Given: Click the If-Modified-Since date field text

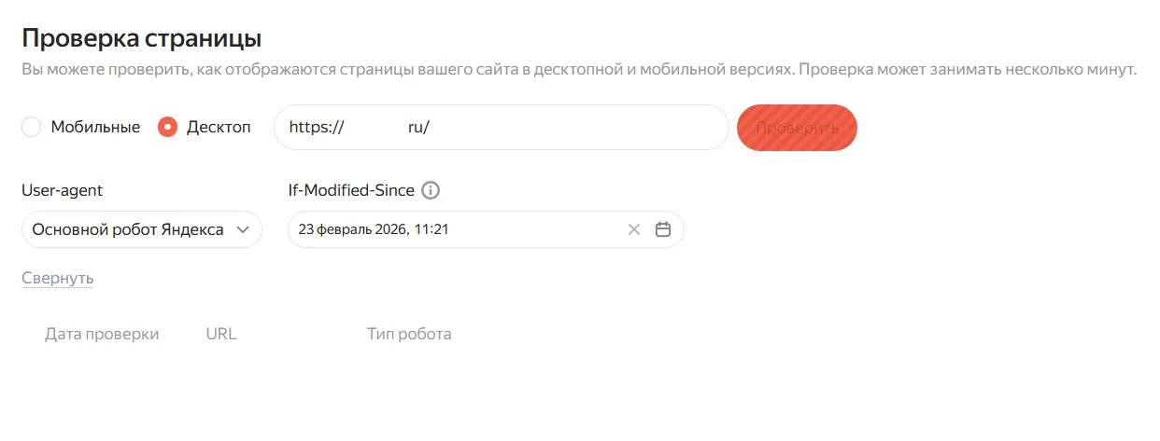Looking at the screenshot, I should click(374, 229).
